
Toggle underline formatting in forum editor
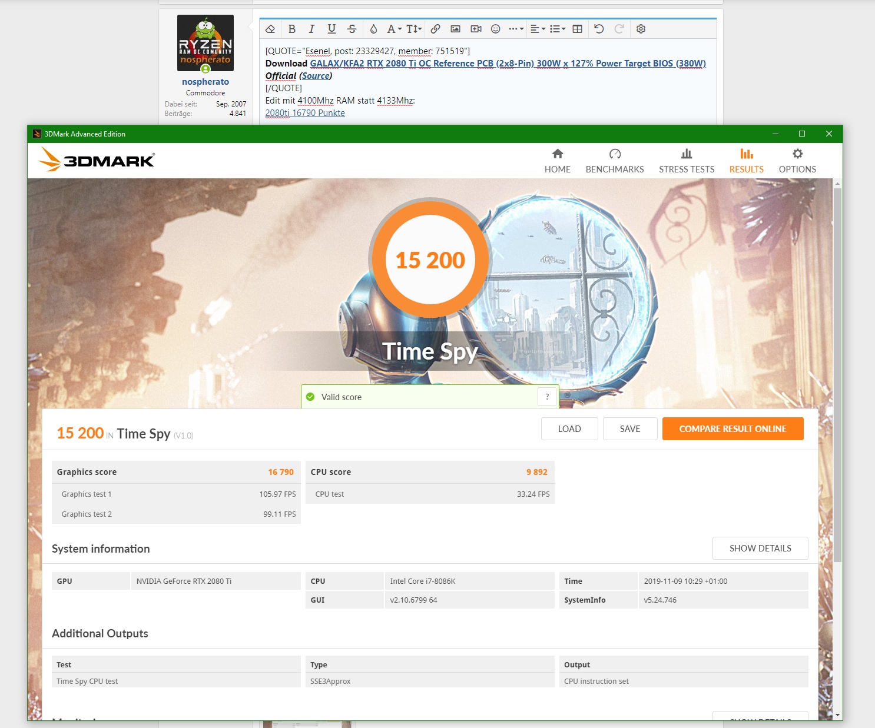[x=332, y=29]
